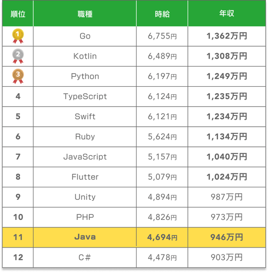Click the bronze third-place medal icon
This screenshot has height=272, width=268.
pos(18,76)
